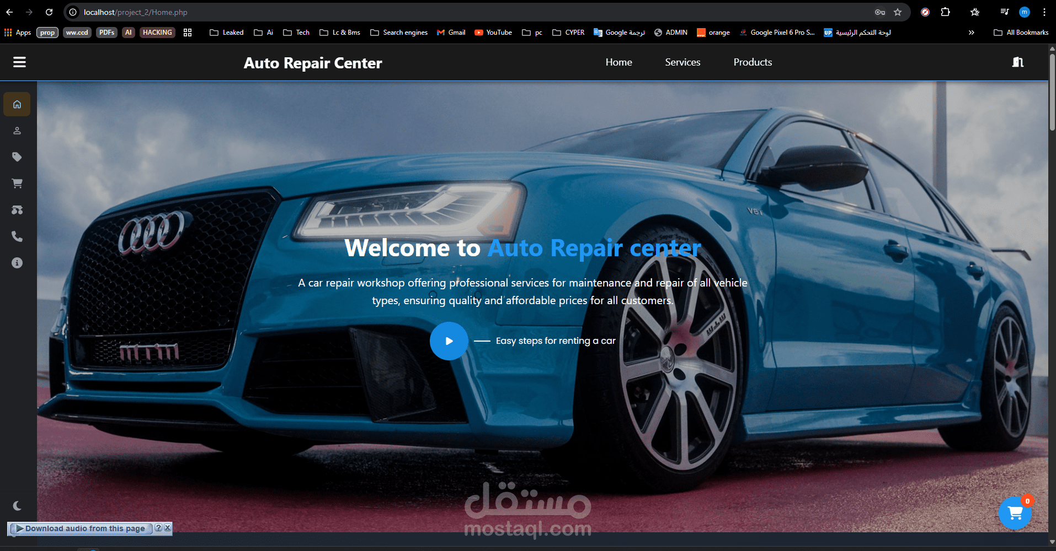1056x551 pixels.
Task: Open the ww.ccd bookmark
Action: [x=77, y=33]
